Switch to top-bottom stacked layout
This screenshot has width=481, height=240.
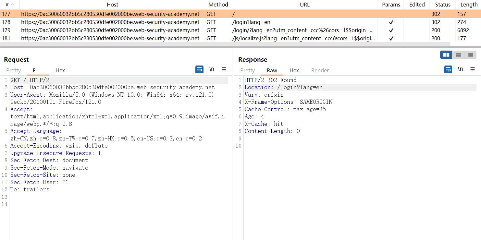point(458,55)
